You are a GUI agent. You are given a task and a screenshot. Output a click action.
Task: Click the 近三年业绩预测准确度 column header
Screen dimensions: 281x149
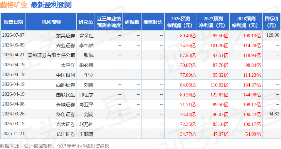click(x=109, y=22)
